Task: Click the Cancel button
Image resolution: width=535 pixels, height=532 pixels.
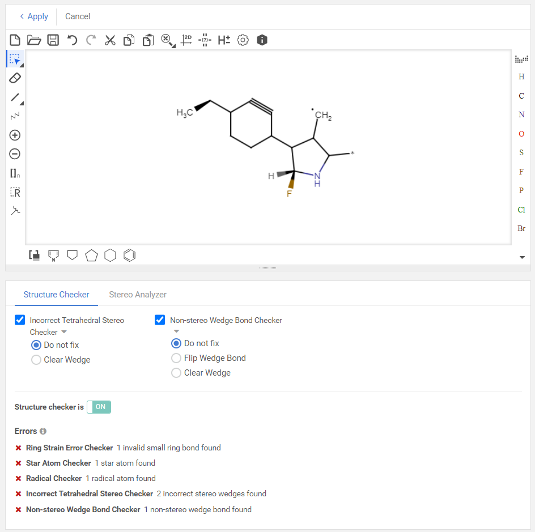Action: click(78, 16)
